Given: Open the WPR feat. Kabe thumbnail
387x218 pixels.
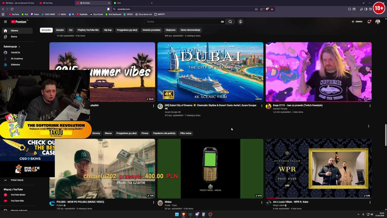Looking at the screenshot, I should [319, 169].
